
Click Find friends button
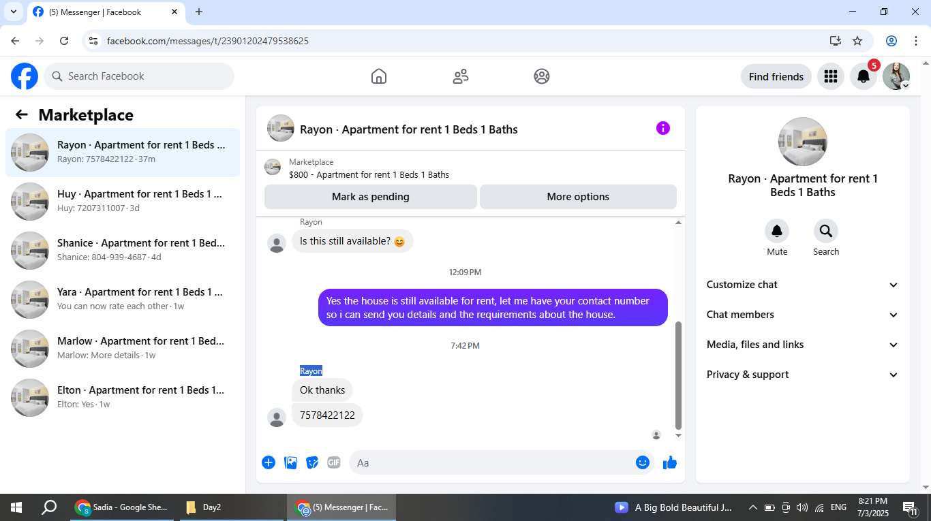tap(776, 76)
